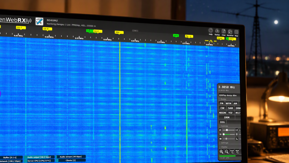Jump to the JMH bookmark

(x=119, y=32)
